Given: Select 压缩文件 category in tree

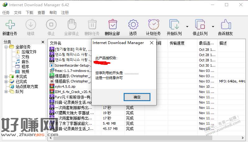Looking at the screenshot, I should click(29, 52).
